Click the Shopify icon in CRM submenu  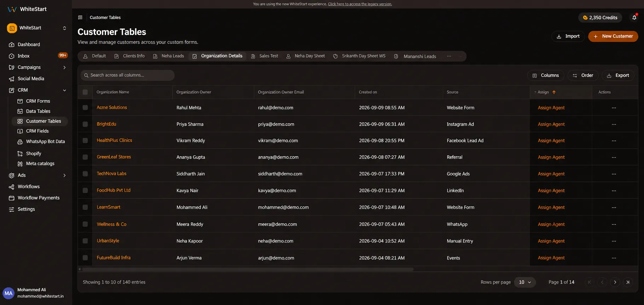[x=20, y=154]
